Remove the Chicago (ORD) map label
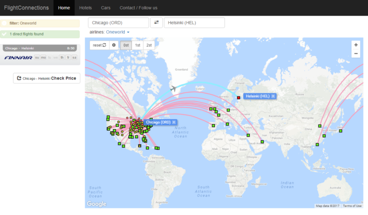The image size is (368, 215). [x=174, y=122]
